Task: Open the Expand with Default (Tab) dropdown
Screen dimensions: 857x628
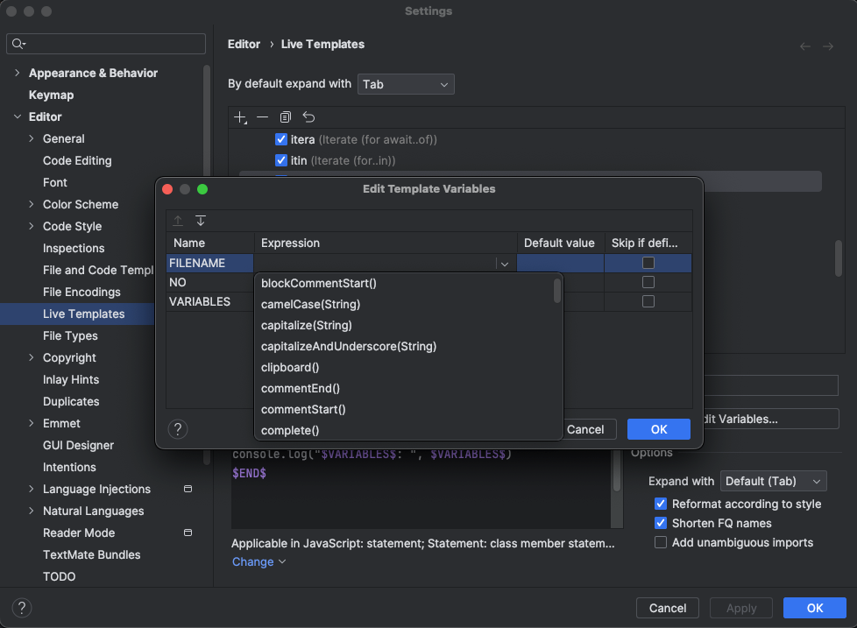Action: [773, 481]
